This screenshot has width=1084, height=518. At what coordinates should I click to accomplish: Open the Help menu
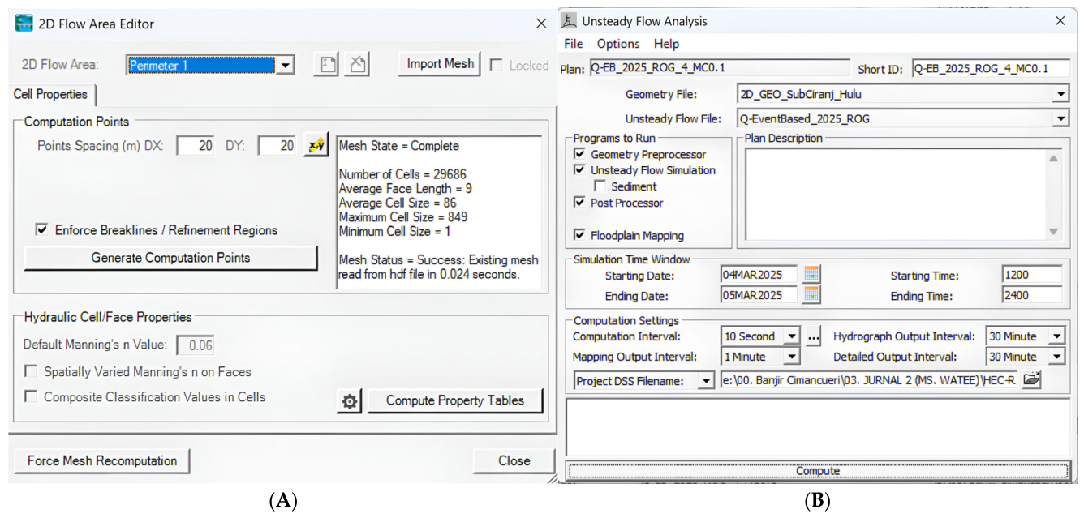click(666, 44)
